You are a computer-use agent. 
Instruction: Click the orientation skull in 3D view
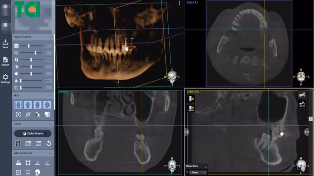pos(172,77)
